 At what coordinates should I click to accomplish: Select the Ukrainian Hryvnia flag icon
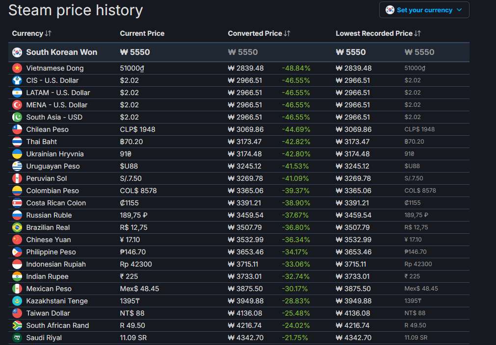pos(17,154)
